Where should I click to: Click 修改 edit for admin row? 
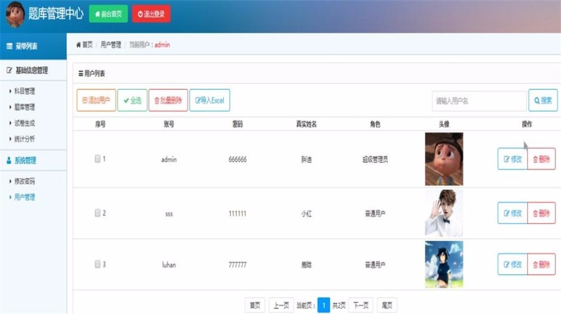click(512, 159)
